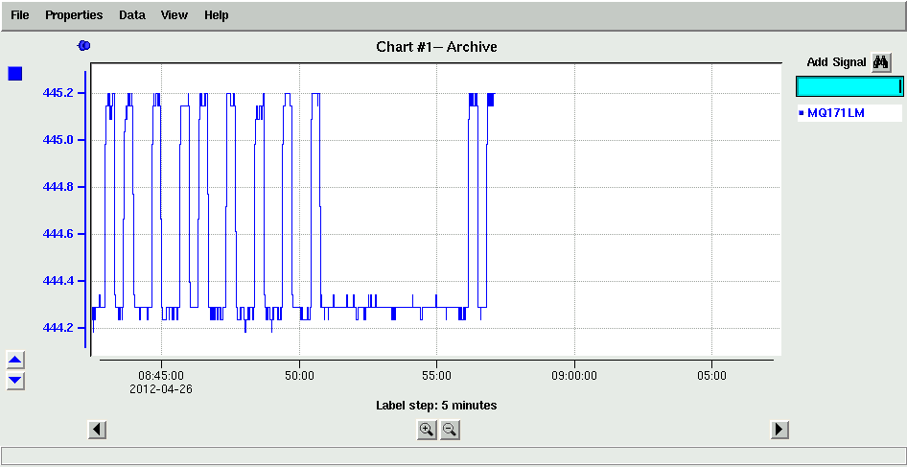Click the cyan signal name input field
907x467 pixels.
pyautogui.click(x=849, y=86)
